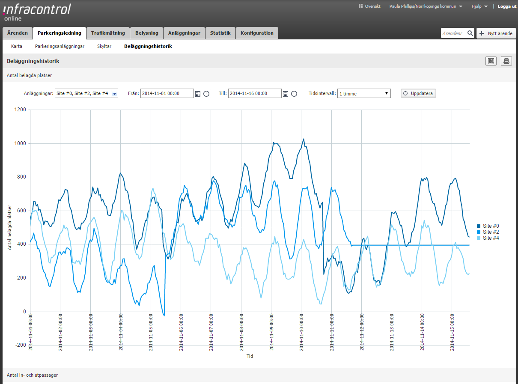Click the Översikt link
Image resolution: width=518 pixels, height=384 pixels.
[372, 6]
